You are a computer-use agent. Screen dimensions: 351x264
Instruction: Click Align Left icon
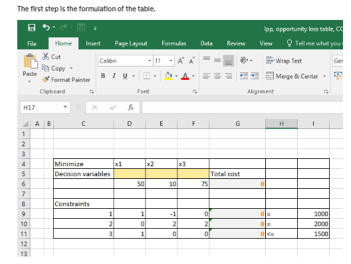(206, 76)
